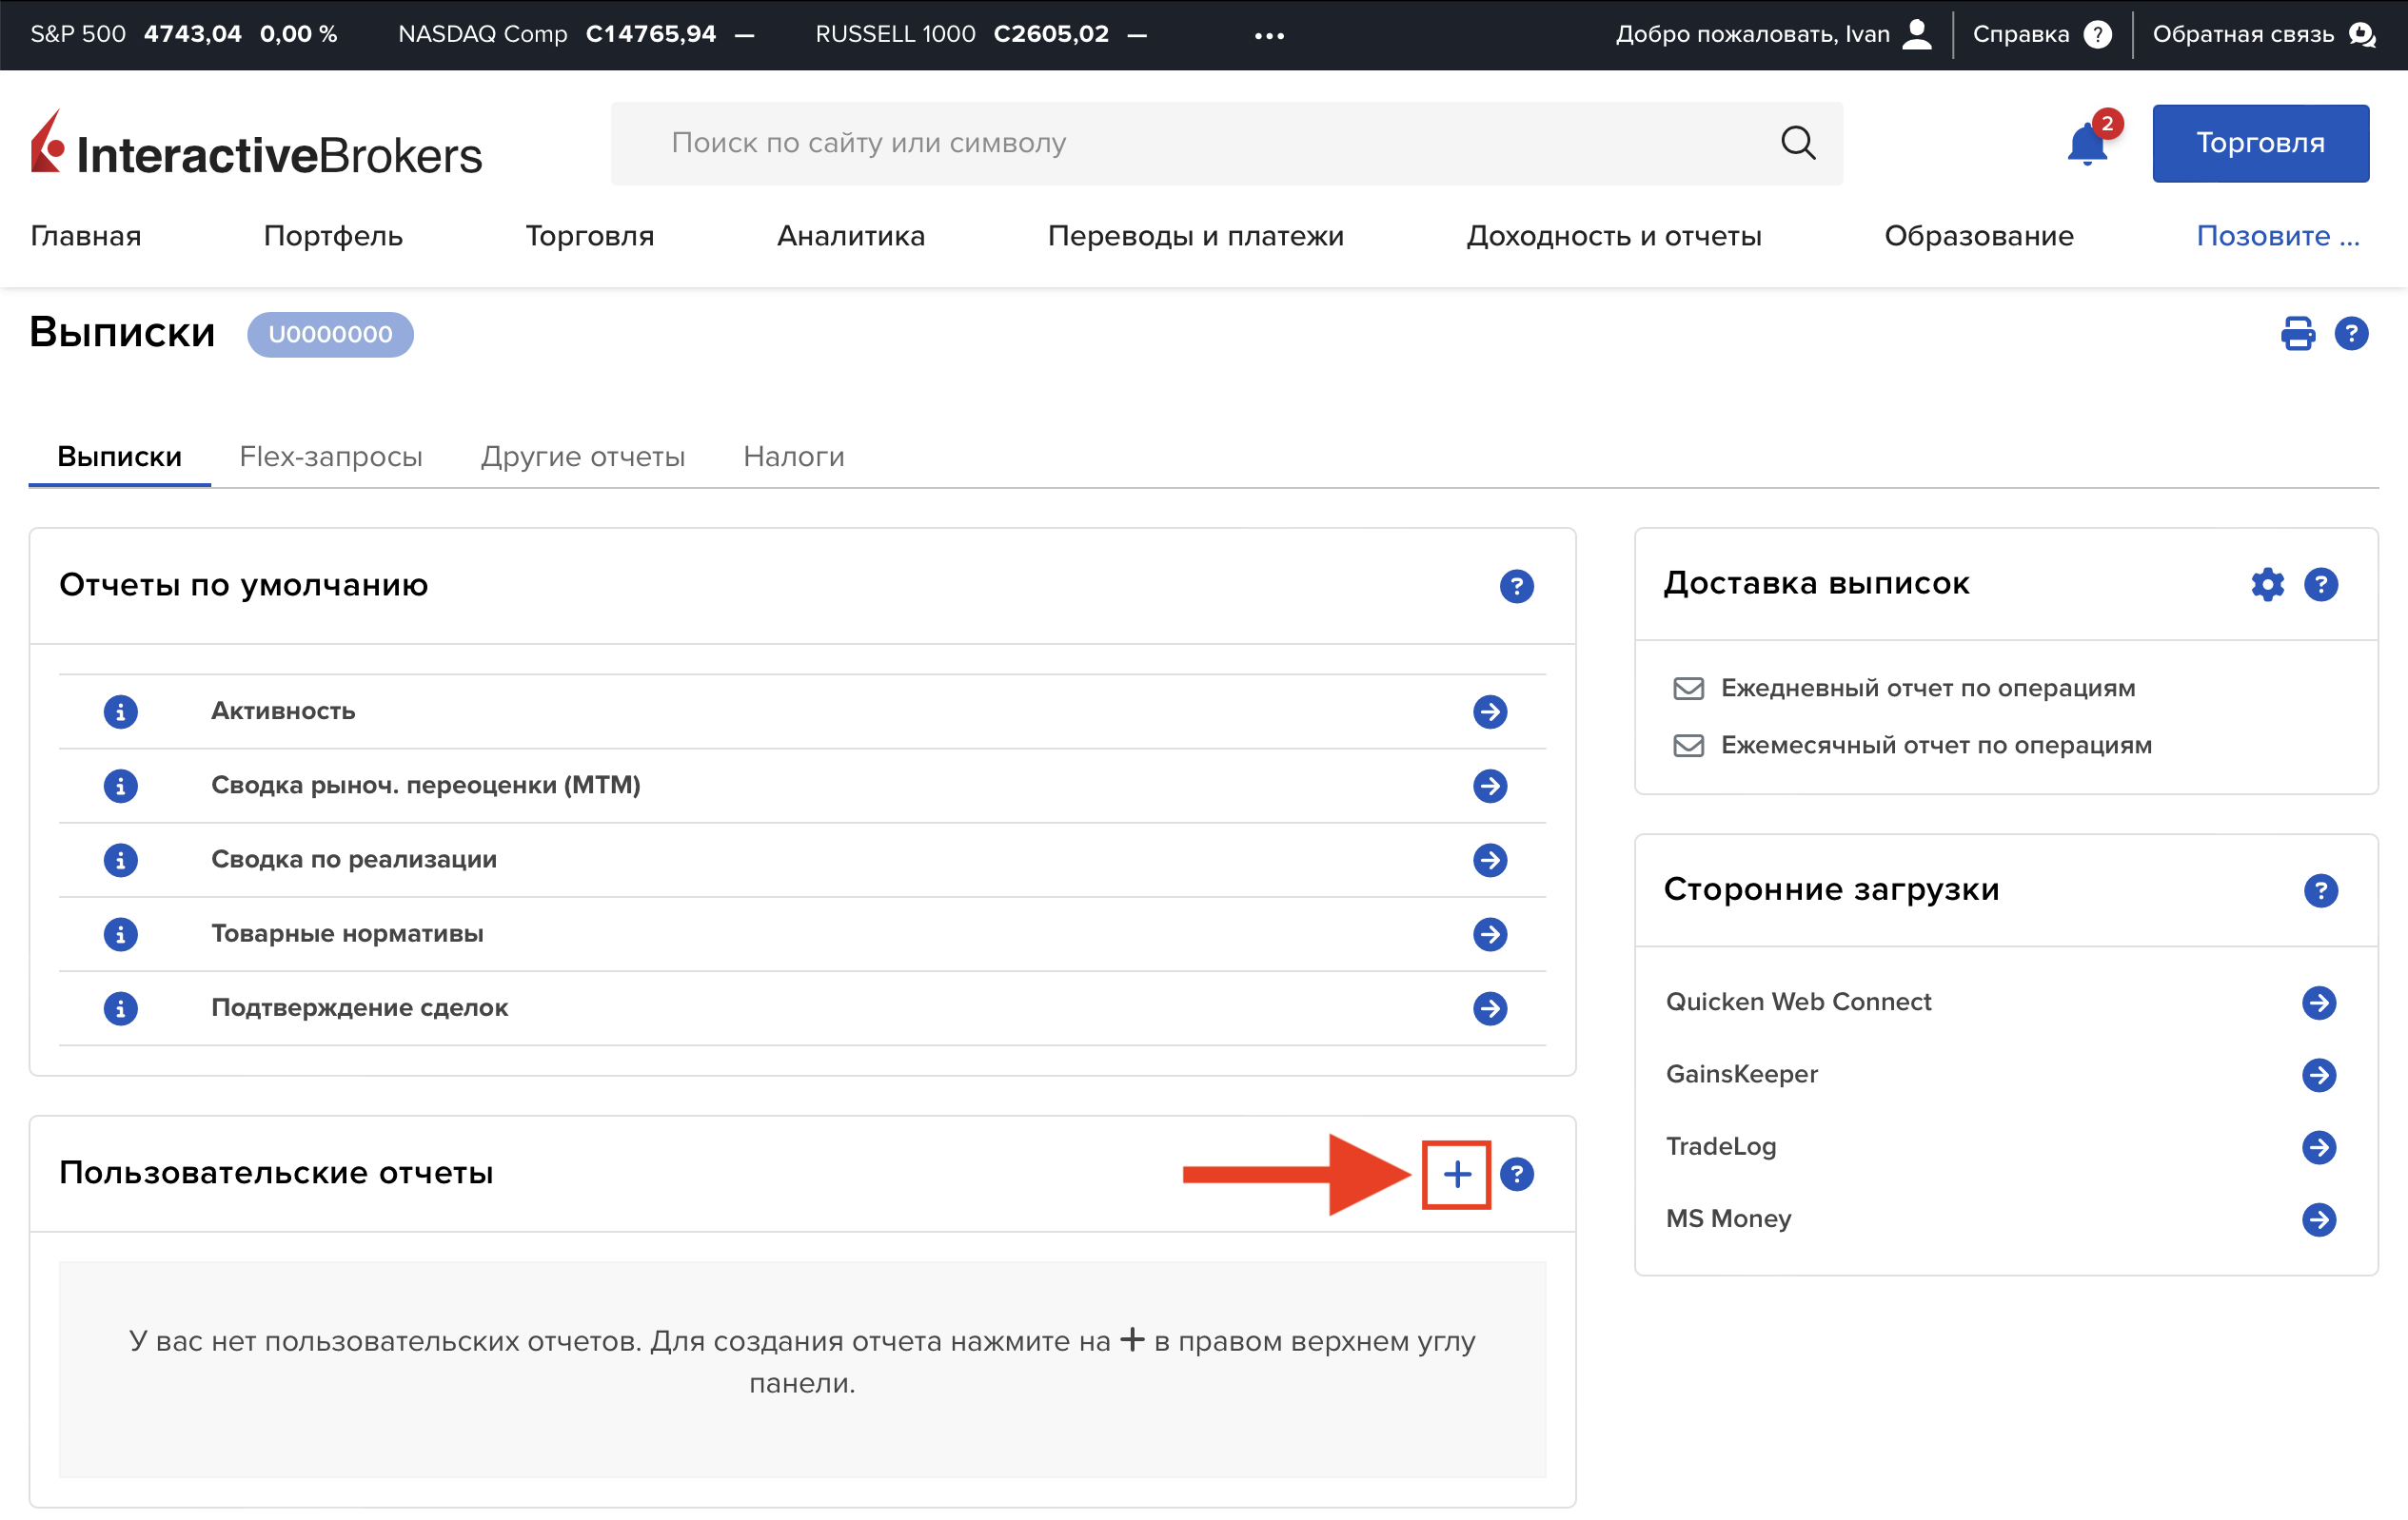Click the printer icon for Выписки
The height and width of the screenshot is (1520, 2408).
pos(2297,333)
